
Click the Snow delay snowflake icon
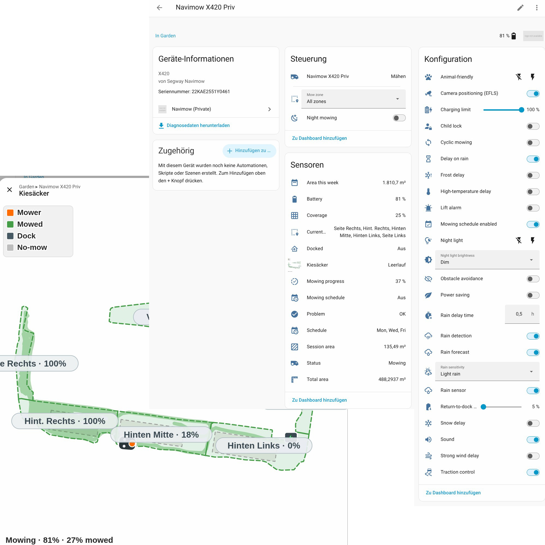(x=428, y=423)
